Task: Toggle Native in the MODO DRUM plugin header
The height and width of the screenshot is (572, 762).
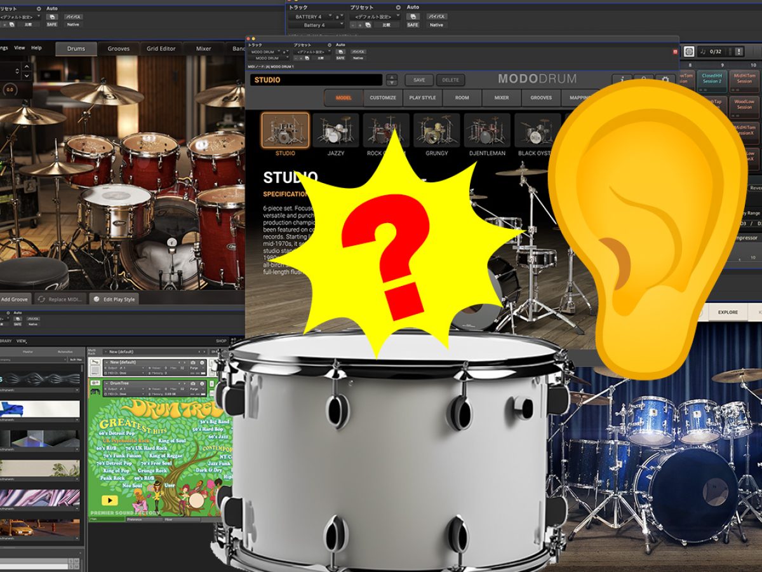Action: point(358,58)
